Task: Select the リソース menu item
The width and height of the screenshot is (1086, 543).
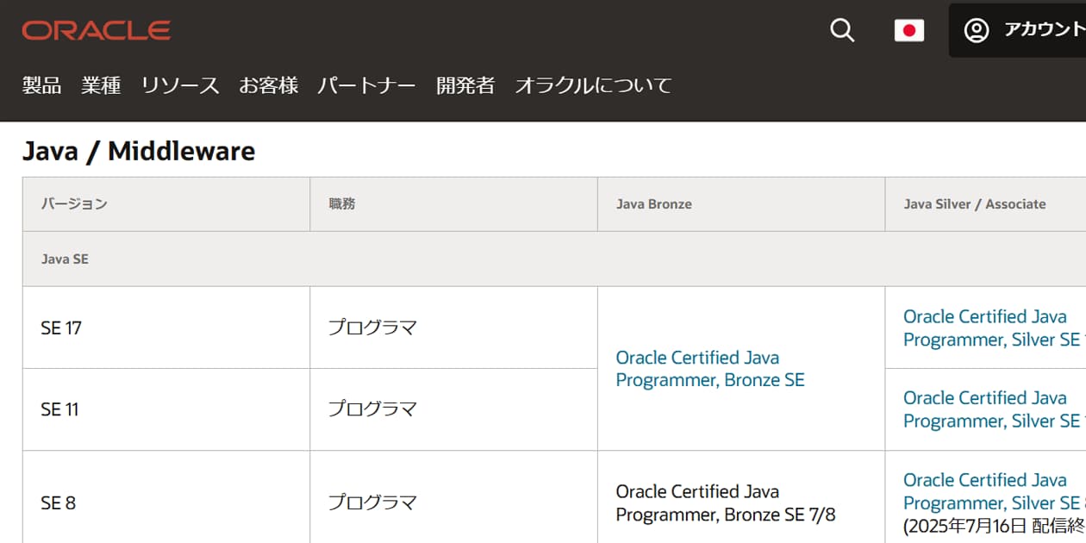Action: tap(180, 85)
